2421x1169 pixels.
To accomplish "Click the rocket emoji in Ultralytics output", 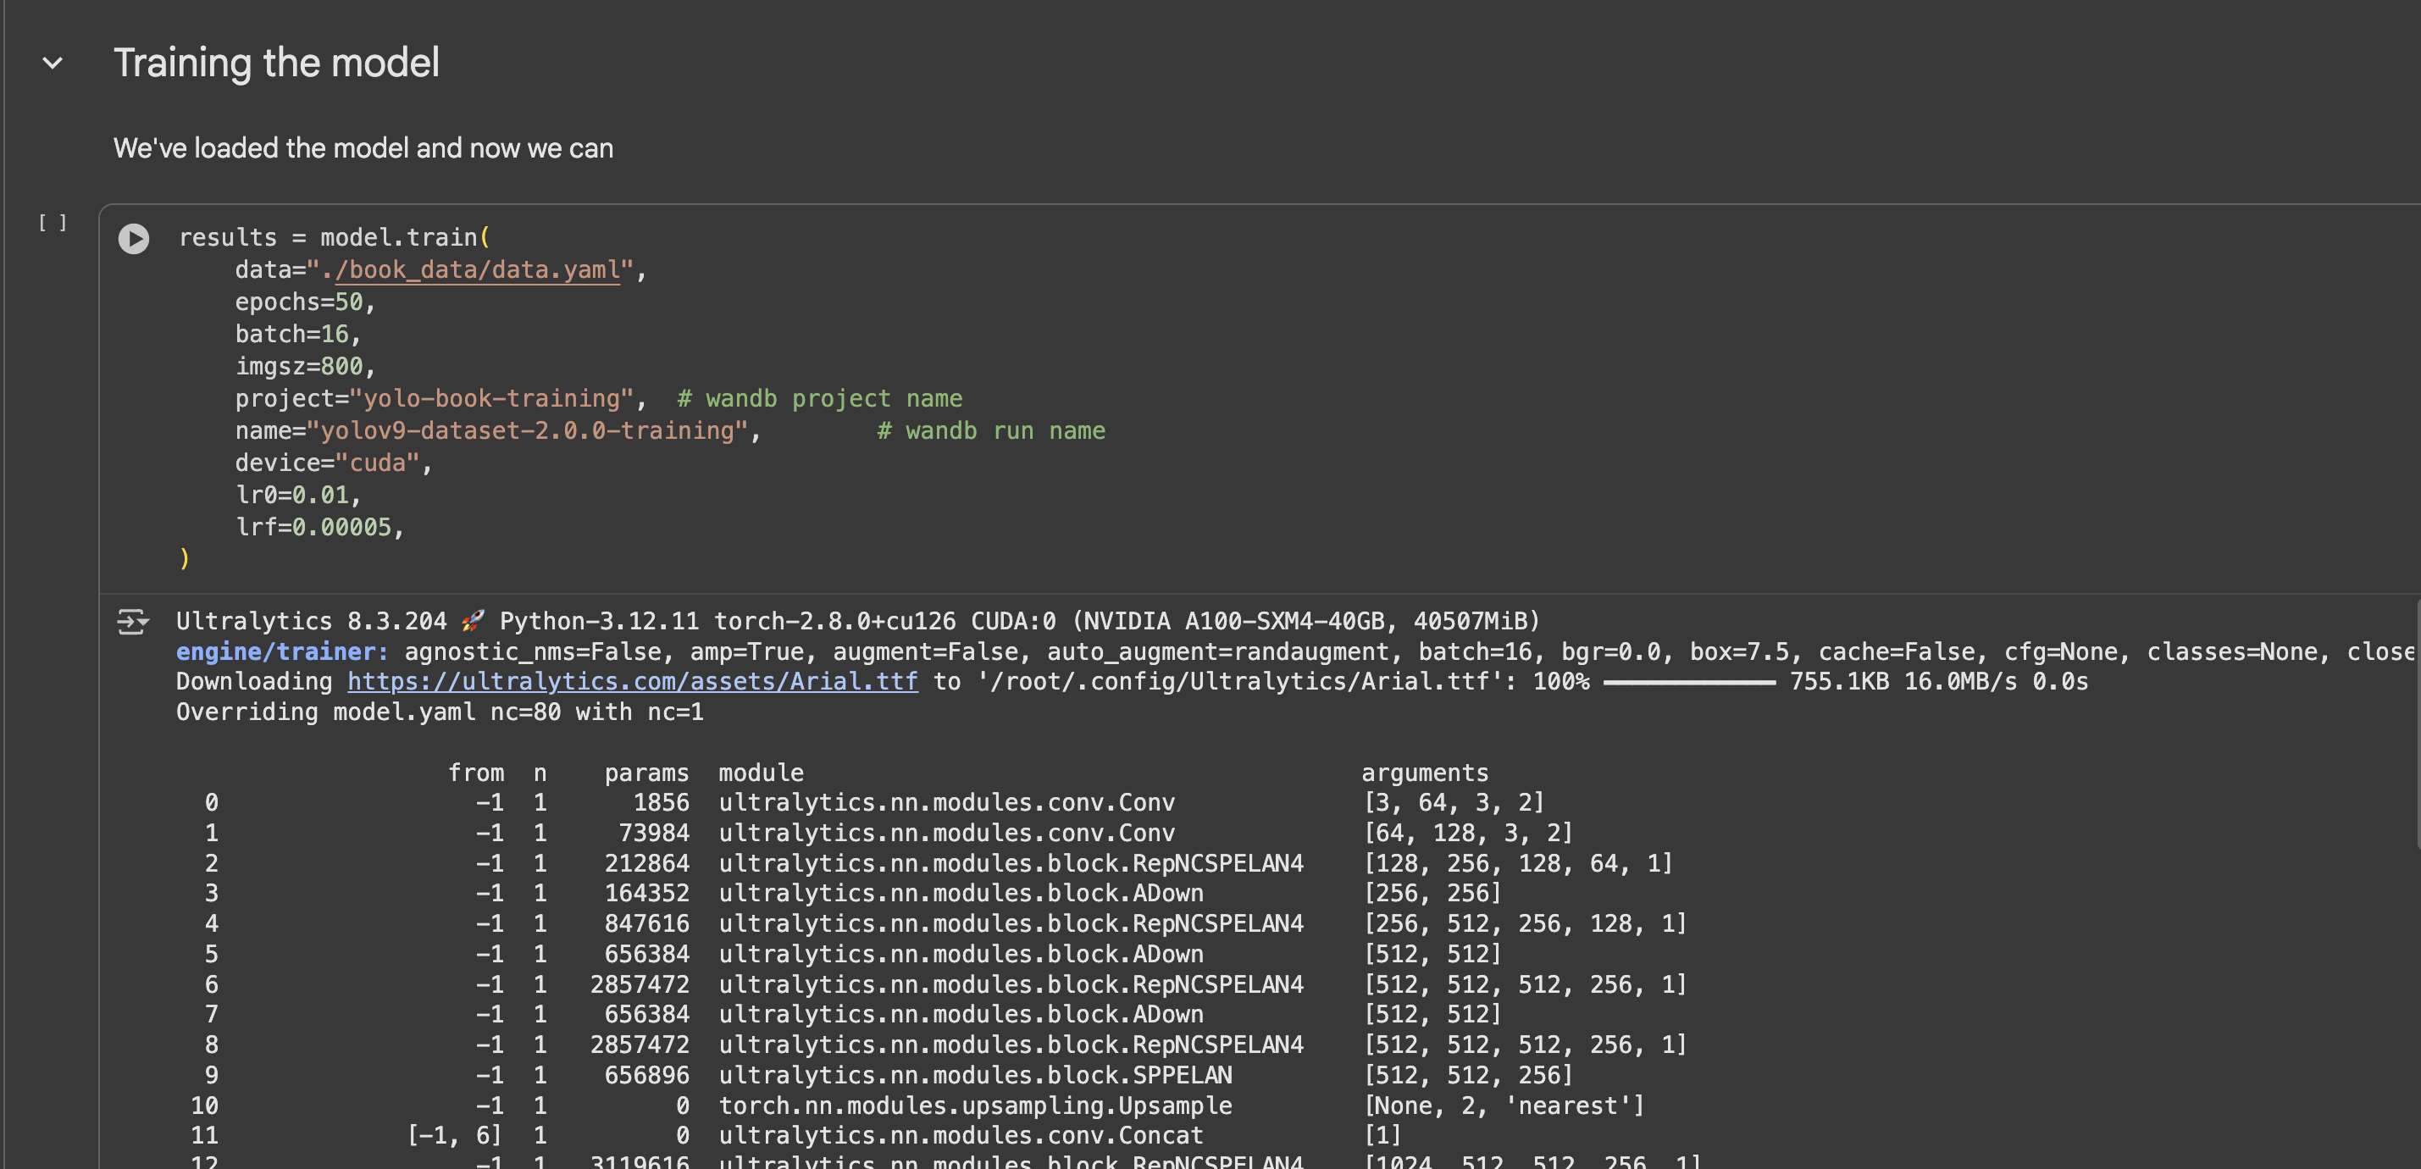I will click(x=473, y=621).
